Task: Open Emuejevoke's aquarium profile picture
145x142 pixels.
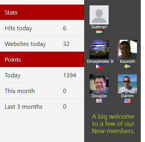Action: tap(99, 49)
